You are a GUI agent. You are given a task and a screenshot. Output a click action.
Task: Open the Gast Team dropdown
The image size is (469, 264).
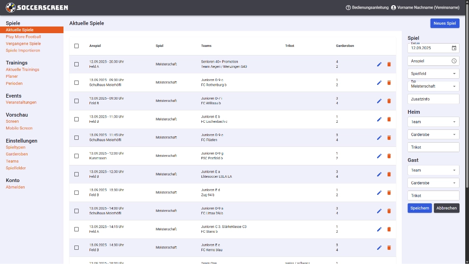tap(433, 170)
